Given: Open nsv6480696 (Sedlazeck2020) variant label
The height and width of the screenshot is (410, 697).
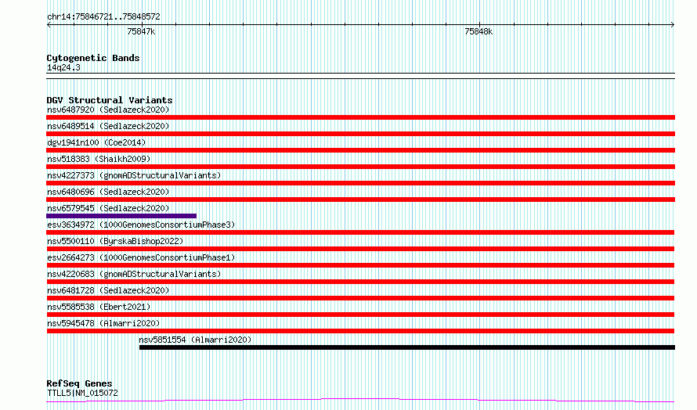Looking at the screenshot, I should (x=108, y=192).
